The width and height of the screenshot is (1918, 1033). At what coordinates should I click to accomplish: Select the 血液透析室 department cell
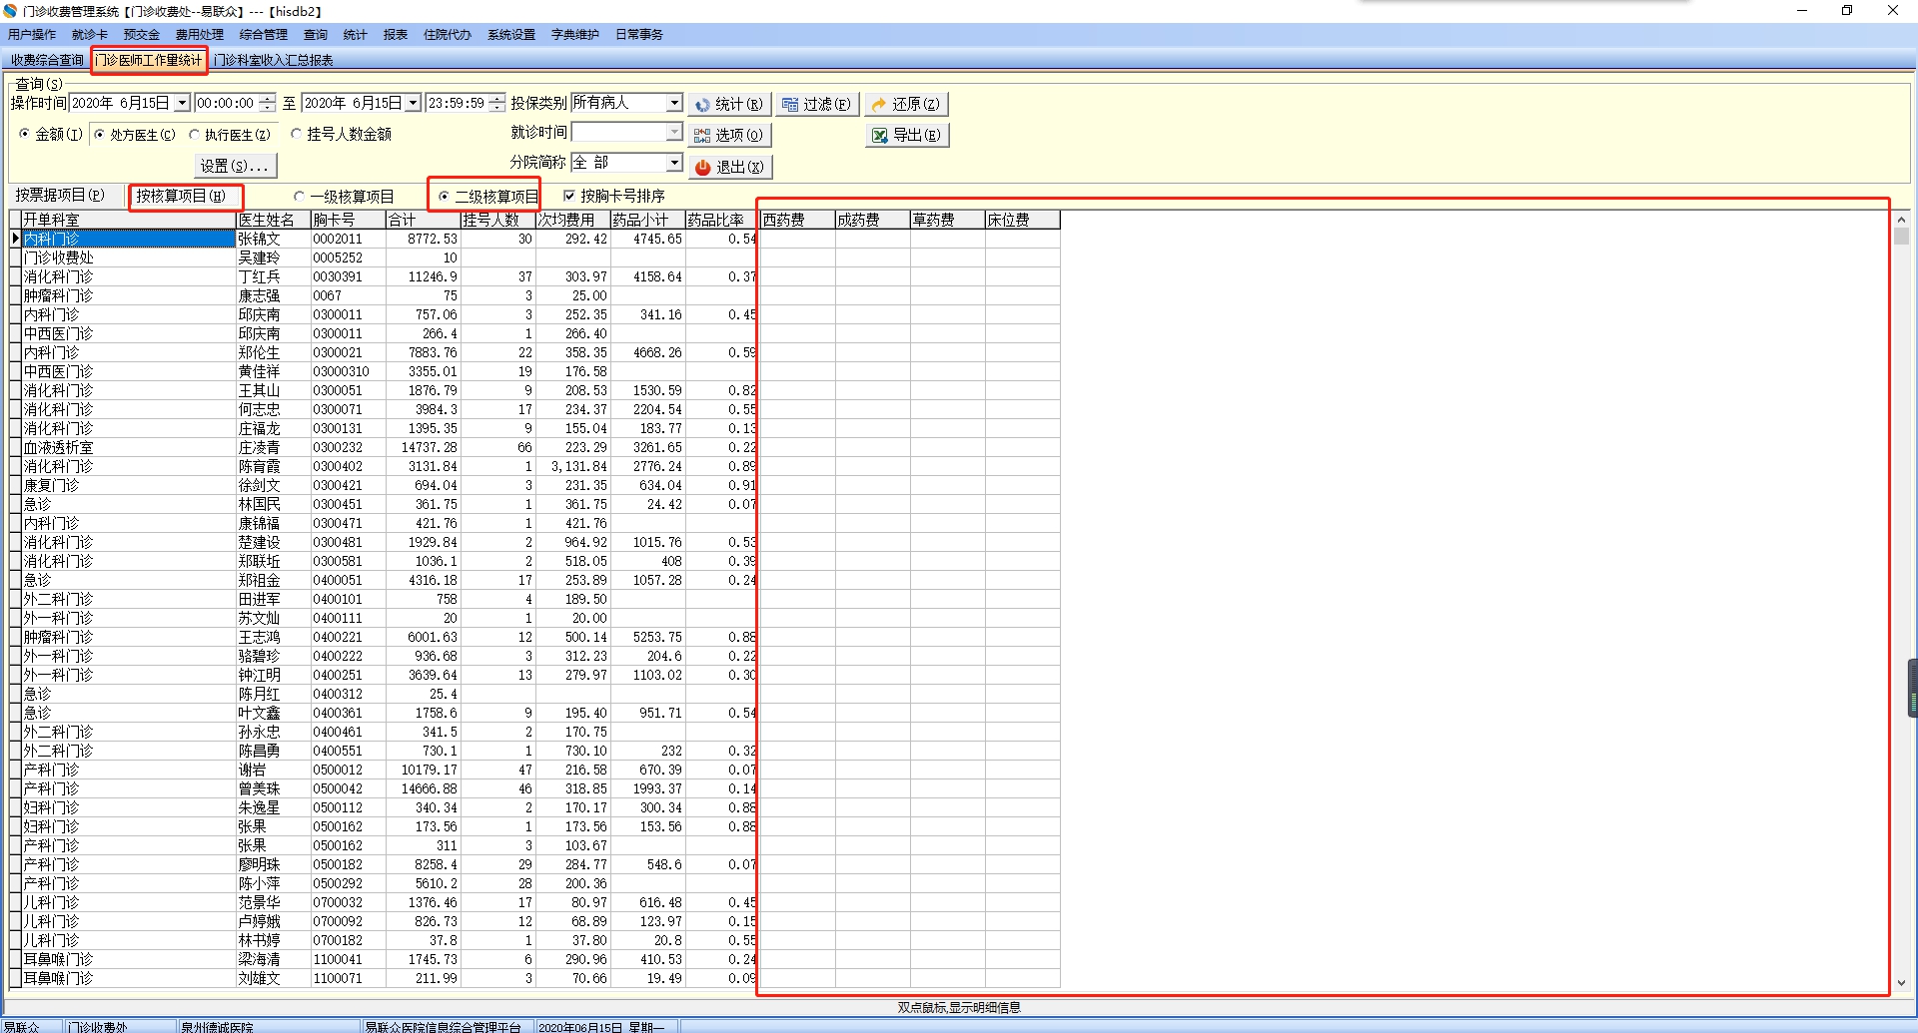pyautogui.click(x=129, y=447)
